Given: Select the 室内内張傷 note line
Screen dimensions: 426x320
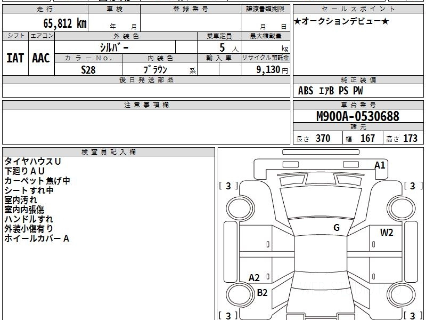Looking at the screenshot, I should 24,209.
